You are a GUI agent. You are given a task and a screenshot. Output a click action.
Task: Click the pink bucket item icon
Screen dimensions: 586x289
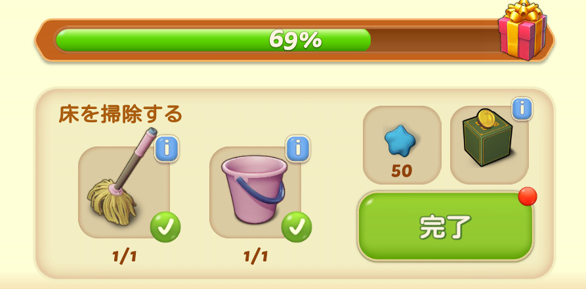click(254, 190)
